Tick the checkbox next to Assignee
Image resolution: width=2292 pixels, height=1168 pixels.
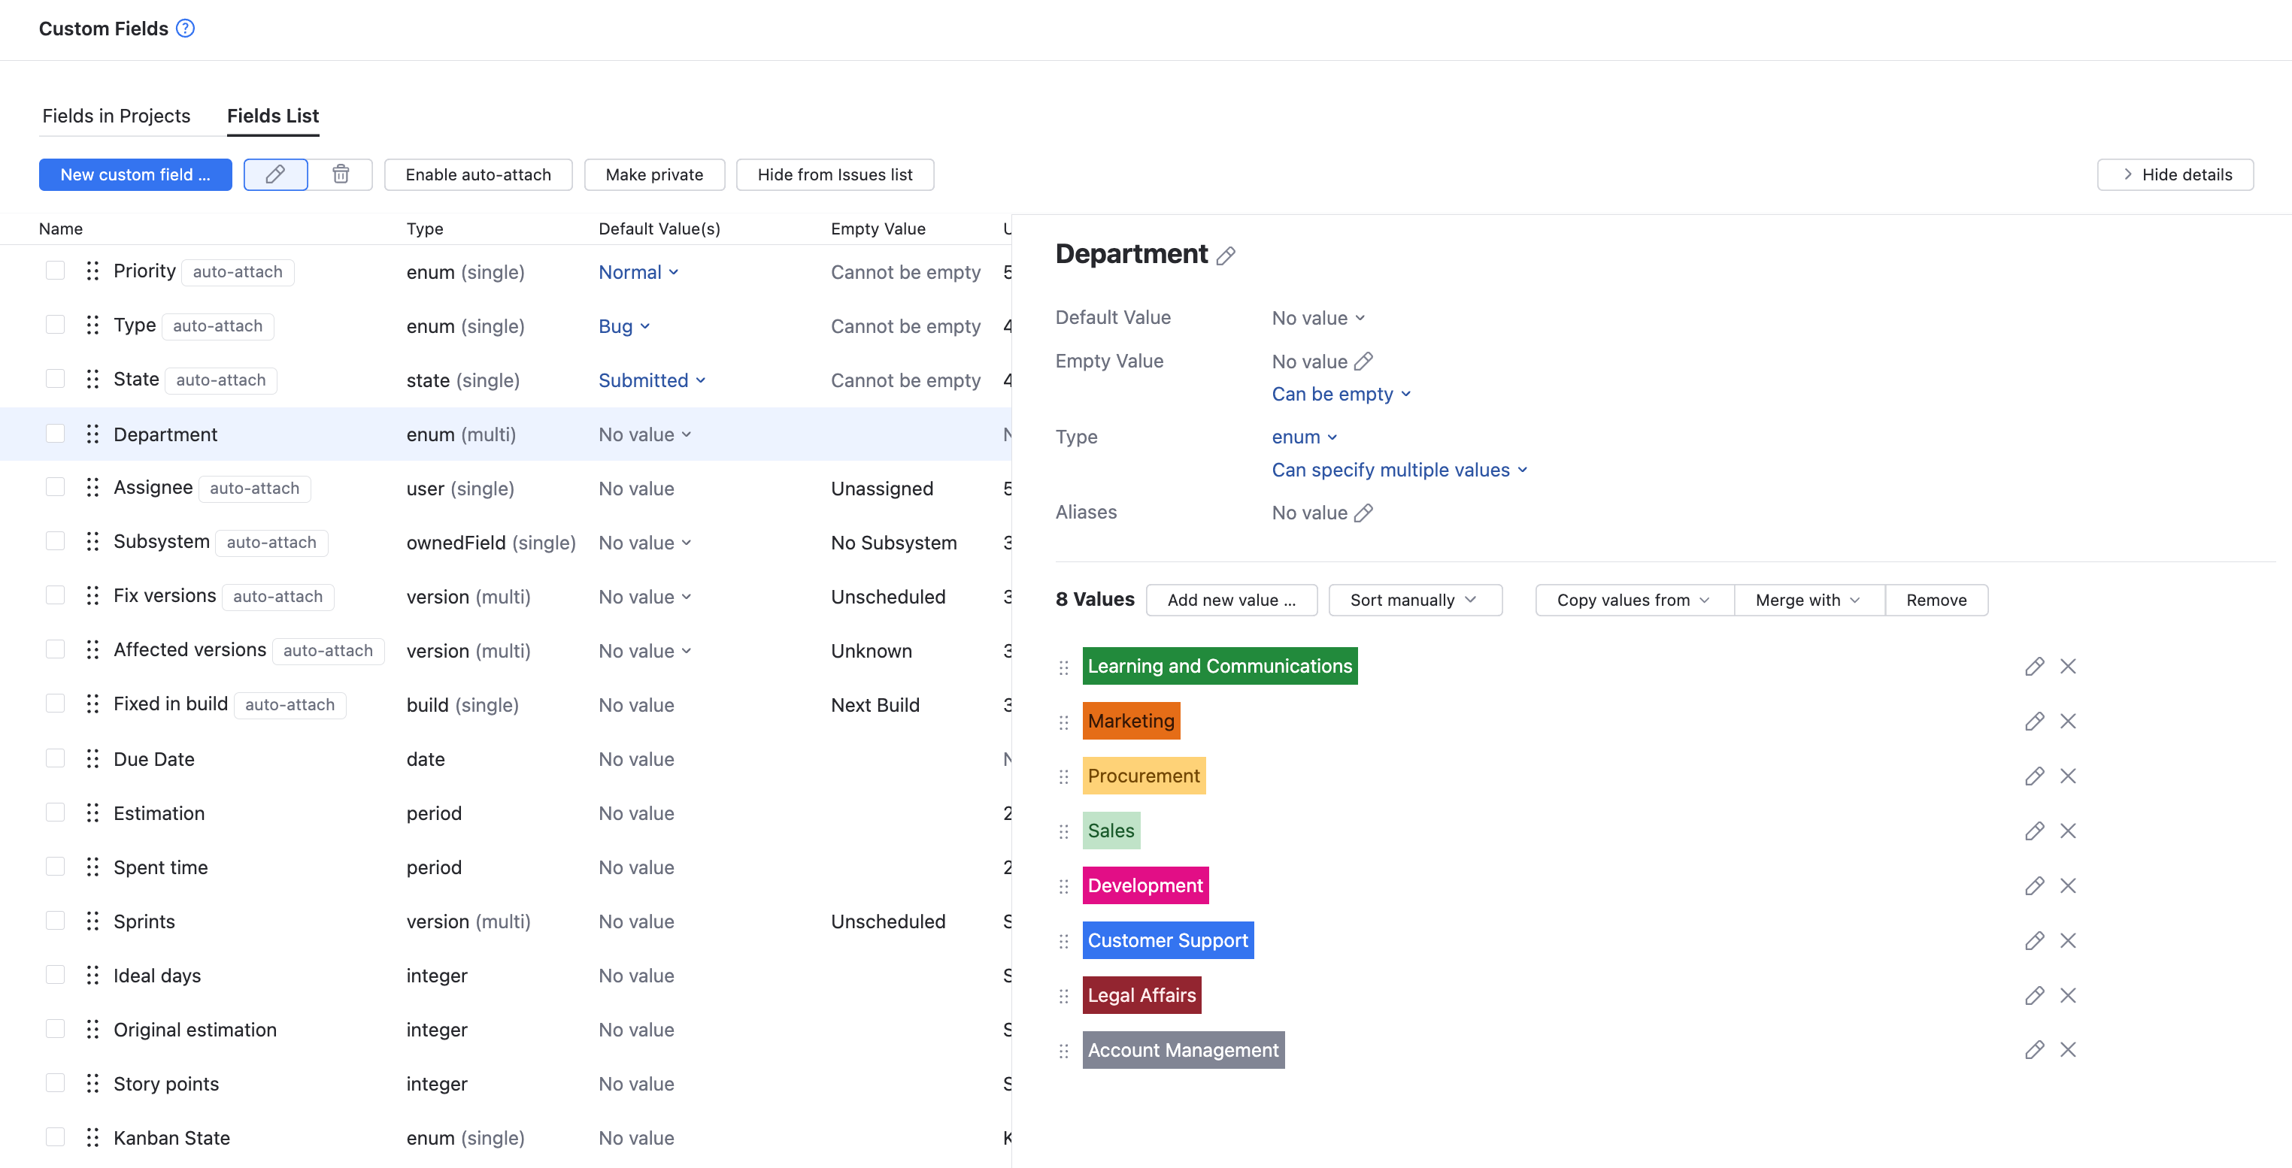click(x=55, y=486)
